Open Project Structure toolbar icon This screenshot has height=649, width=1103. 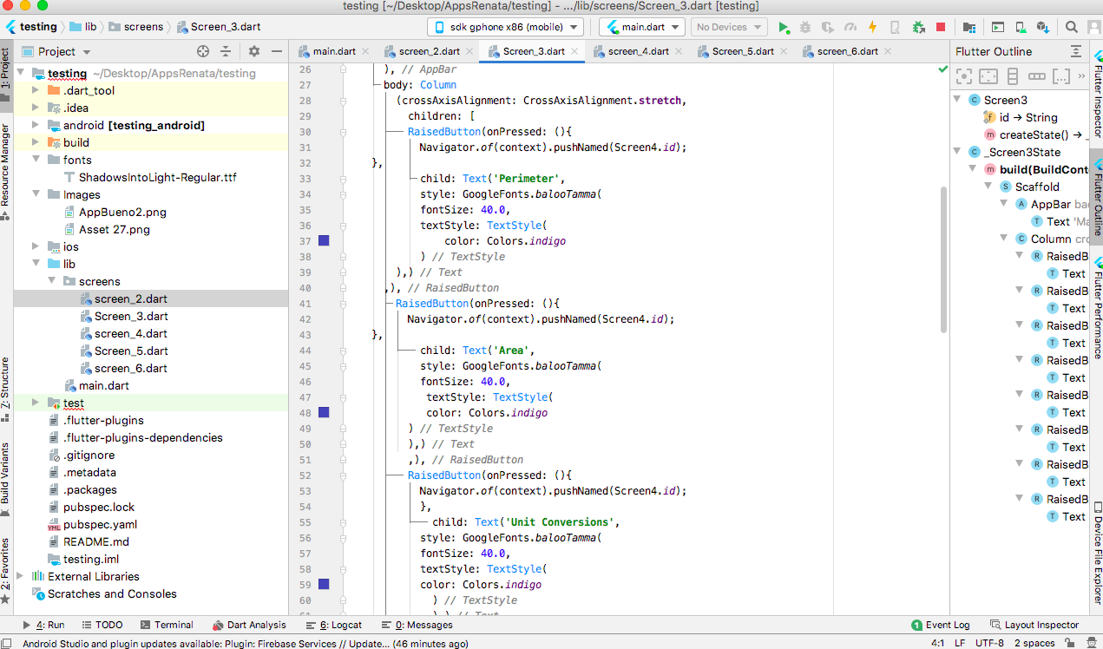point(969,27)
